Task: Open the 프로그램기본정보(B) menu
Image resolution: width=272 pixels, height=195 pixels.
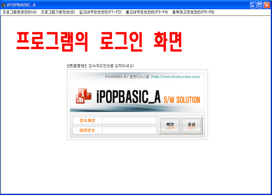Action: click(58, 12)
